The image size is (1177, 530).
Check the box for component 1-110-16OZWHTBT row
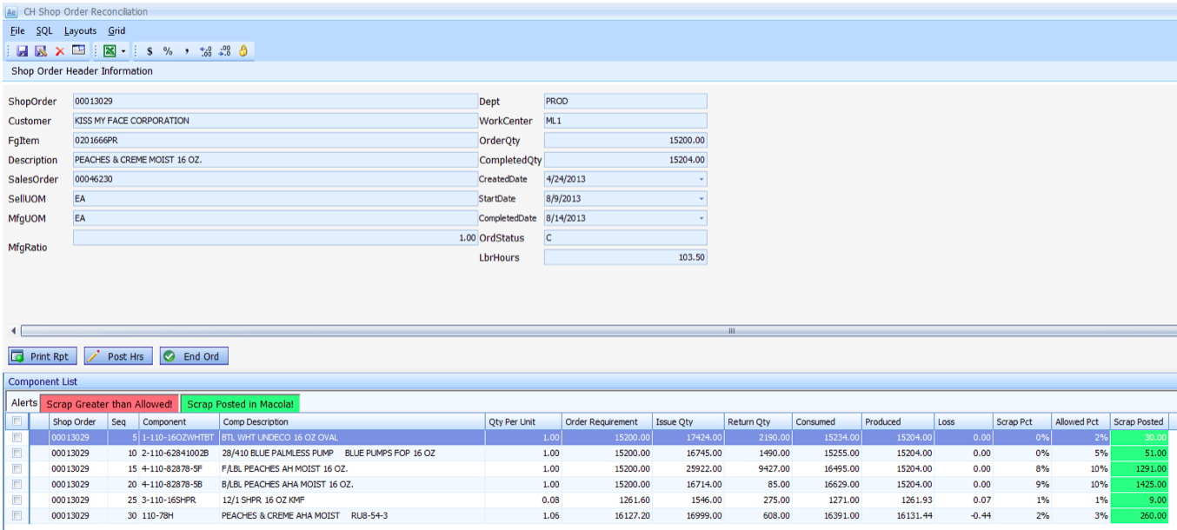[17, 438]
